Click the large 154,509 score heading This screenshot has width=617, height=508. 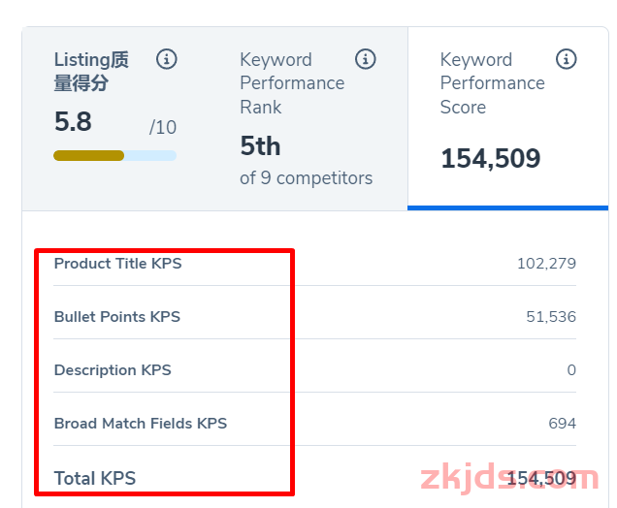pos(491,158)
